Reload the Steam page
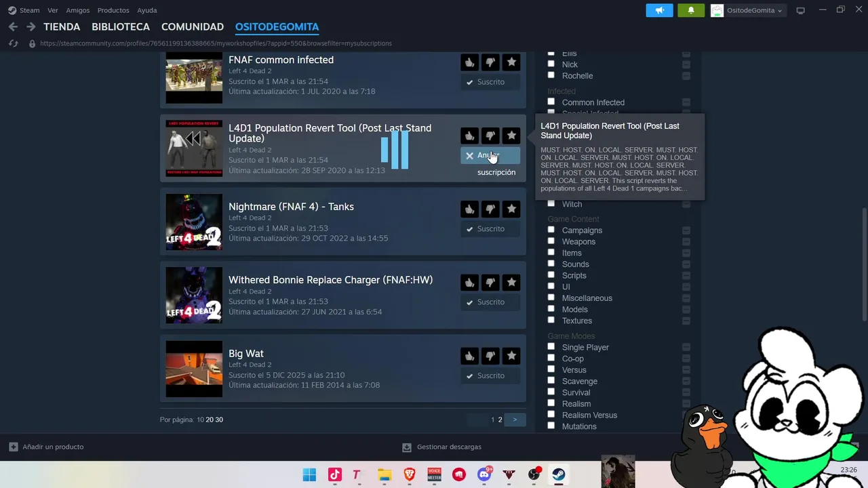This screenshot has height=488, width=868. (x=13, y=43)
